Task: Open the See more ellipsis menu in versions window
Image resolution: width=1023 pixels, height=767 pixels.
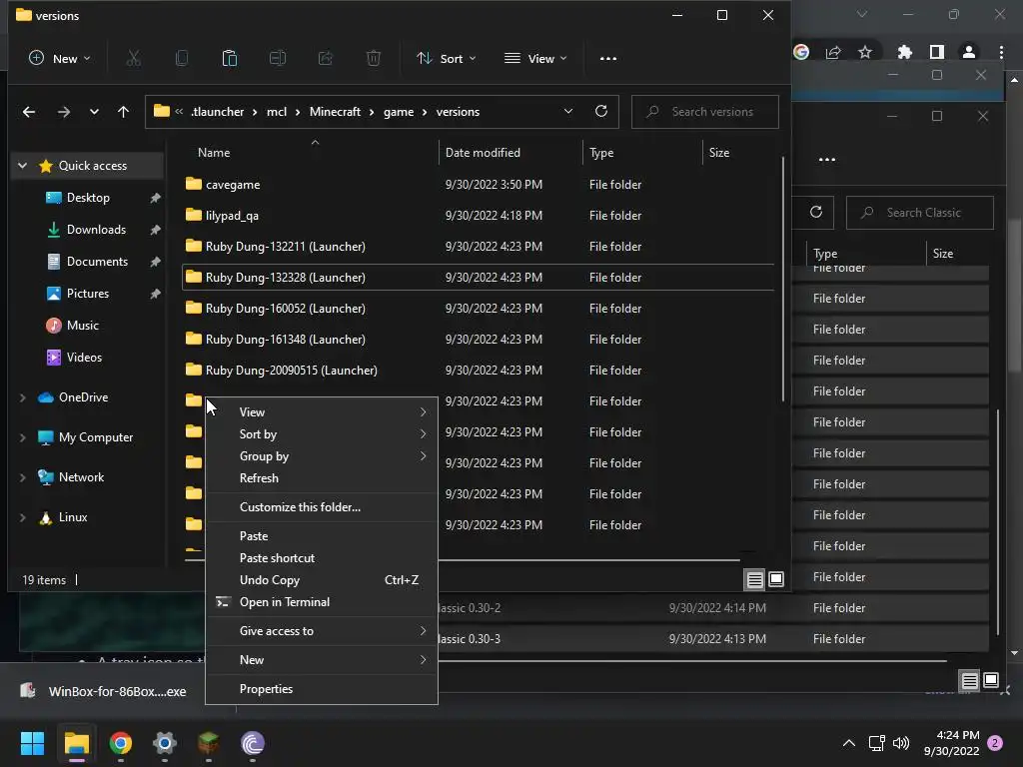Action: (608, 58)
